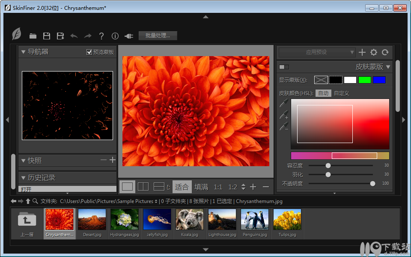The height and width of the screenshot is (257, 411).
Task: Select the black mask display swatch
Action: pyautogui.click(x=336, y=80)
